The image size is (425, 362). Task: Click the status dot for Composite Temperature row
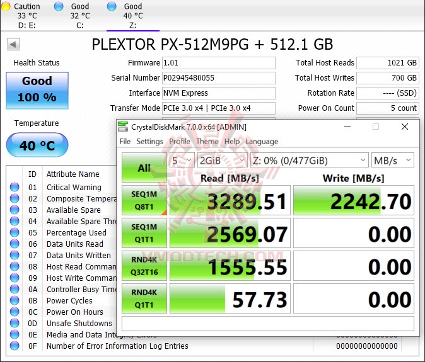(15, 198)
